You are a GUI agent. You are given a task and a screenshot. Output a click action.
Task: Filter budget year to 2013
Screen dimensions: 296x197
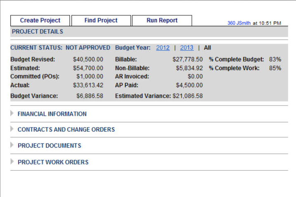(x=187, y=48)
